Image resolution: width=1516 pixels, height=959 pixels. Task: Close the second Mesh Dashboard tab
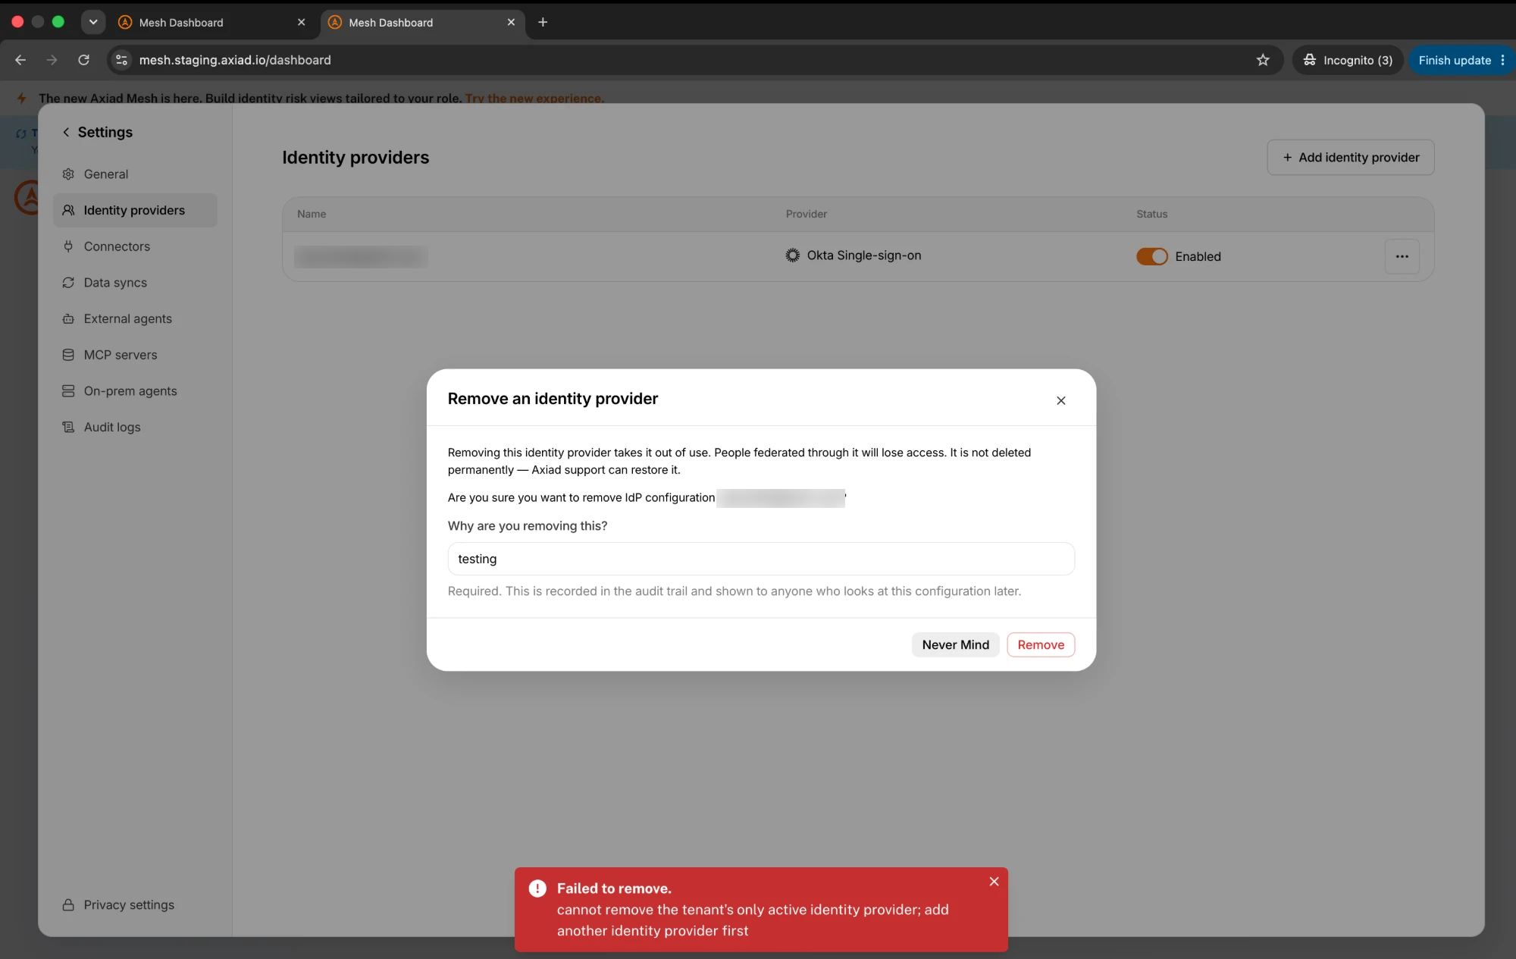[x=511, y=22]
